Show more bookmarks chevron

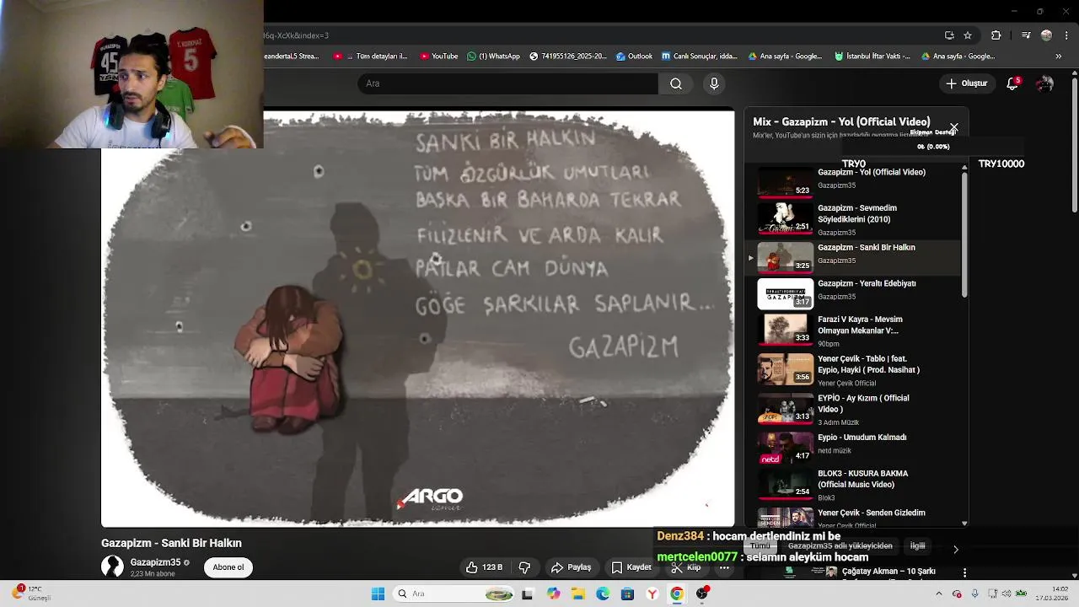pyautogui.click(x=1059, y=56)
